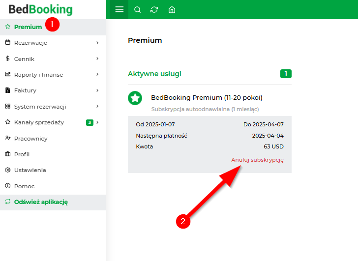Screen dimensions: 358x261
Task: Open the search magnifier icon
Action: click(137, 10)
